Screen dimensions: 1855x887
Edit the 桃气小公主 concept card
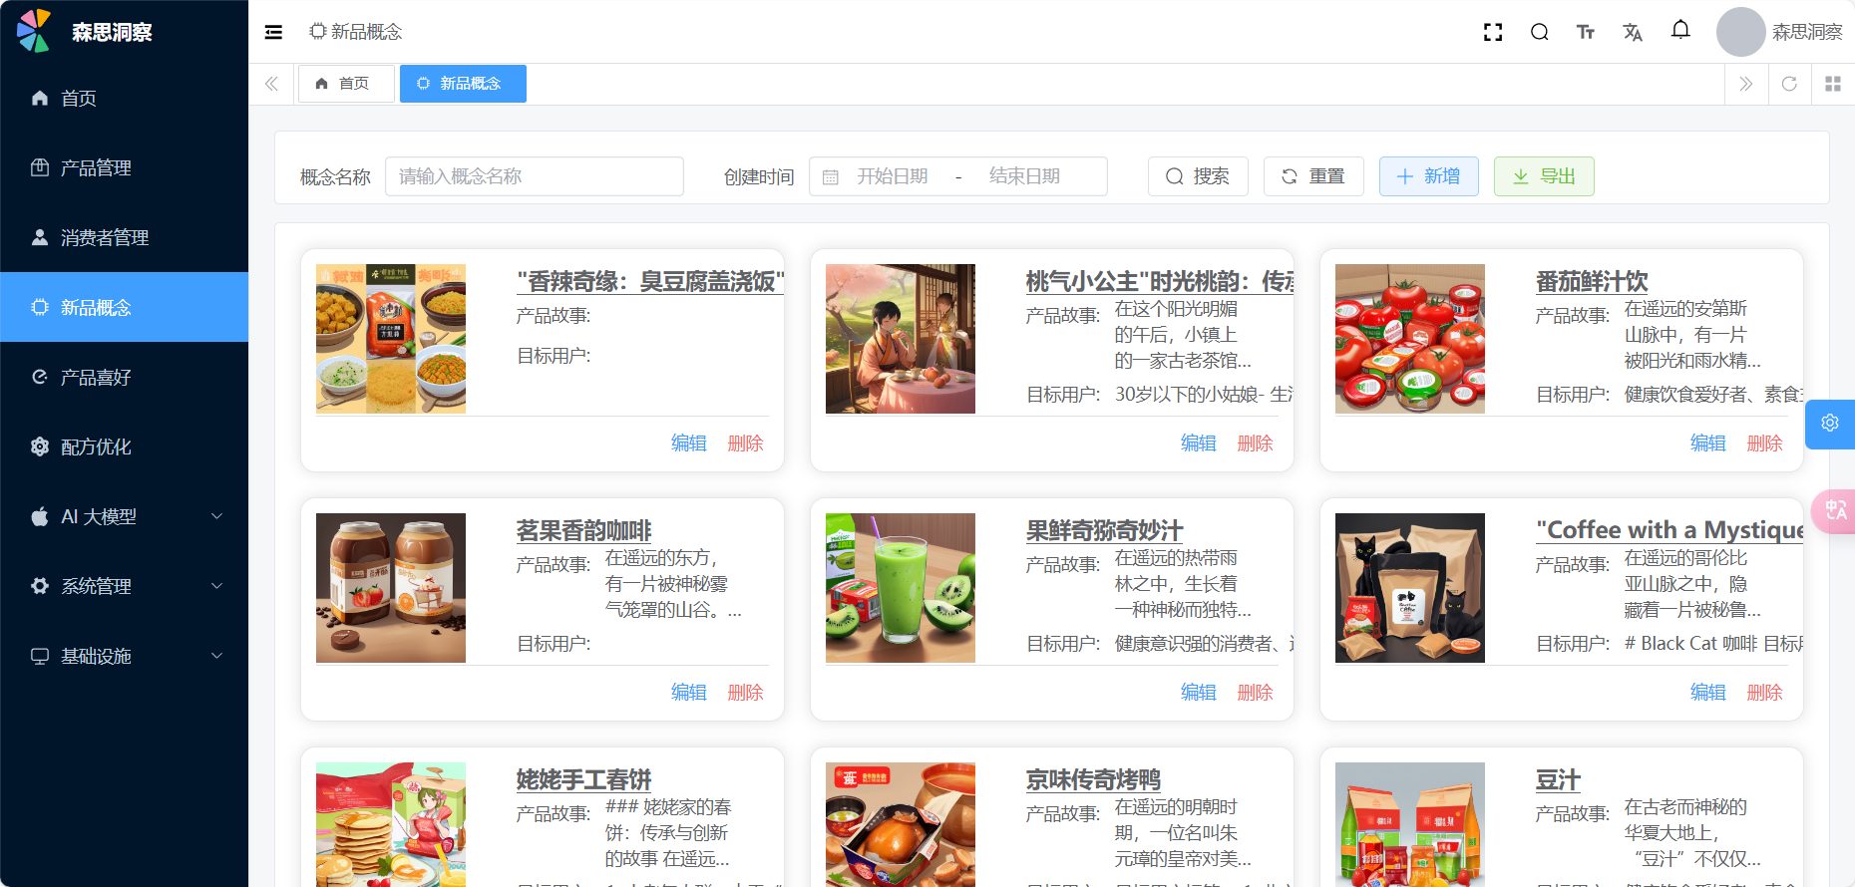[1199, 443]
